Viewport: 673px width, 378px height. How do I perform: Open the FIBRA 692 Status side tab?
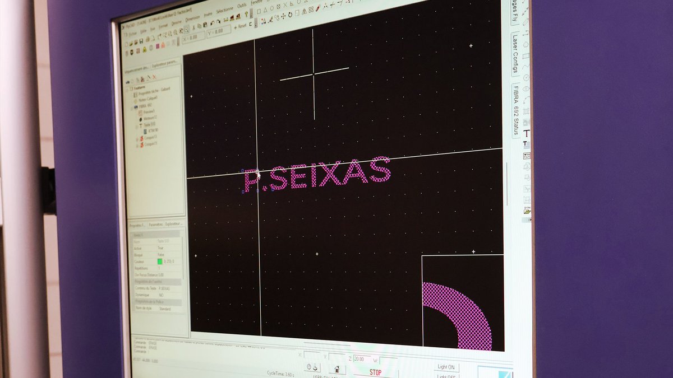tap(515, 112)
